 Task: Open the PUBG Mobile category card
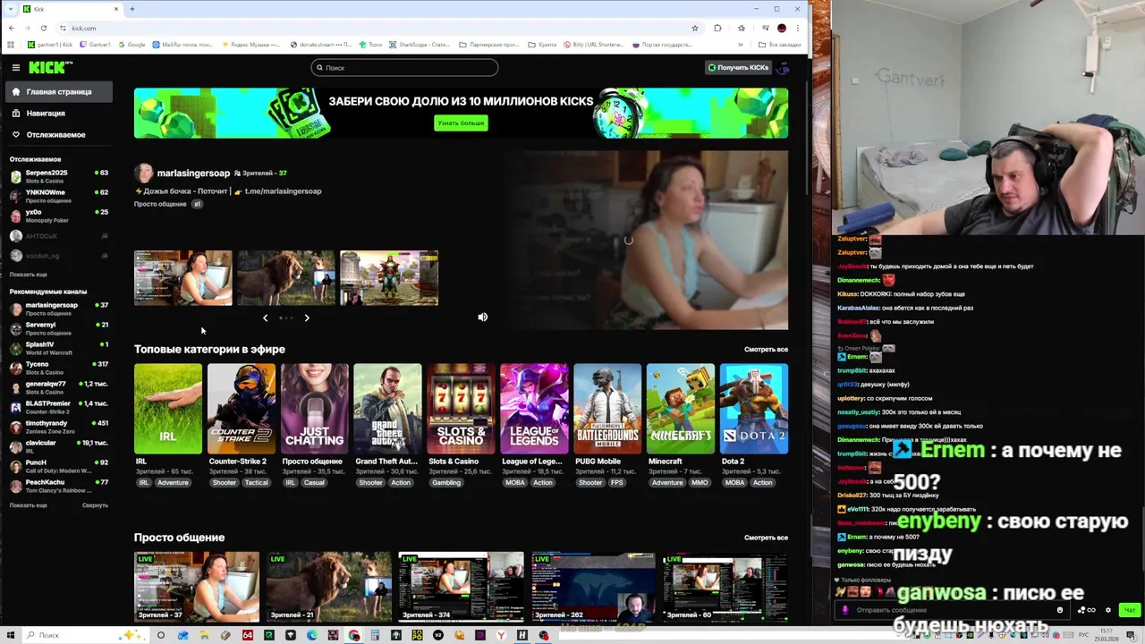[x=607, y=409]
